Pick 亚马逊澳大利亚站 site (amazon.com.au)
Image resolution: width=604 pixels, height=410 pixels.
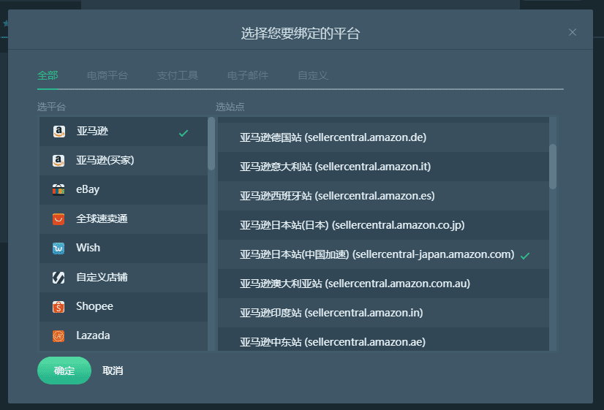(x=383, y=284)
